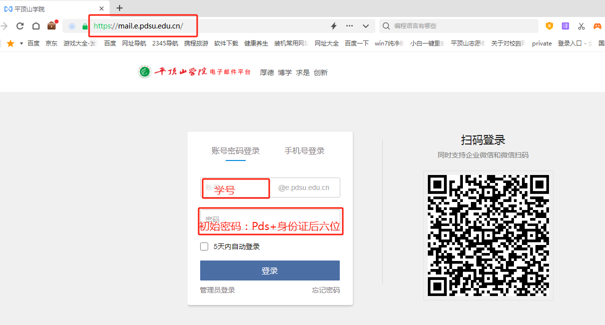Expand the bookmarks star dropdown arrow
605x325 pixels.
click(22, 43)
